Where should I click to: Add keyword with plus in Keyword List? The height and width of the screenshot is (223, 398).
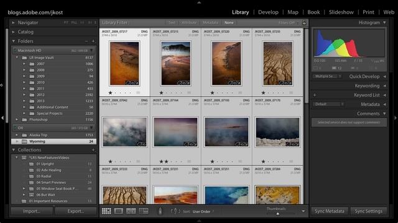point(315,95)
